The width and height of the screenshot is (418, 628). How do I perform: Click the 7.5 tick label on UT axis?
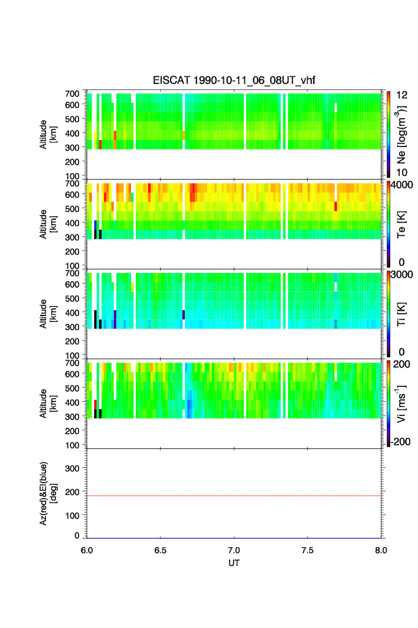(x=308, y=550)
